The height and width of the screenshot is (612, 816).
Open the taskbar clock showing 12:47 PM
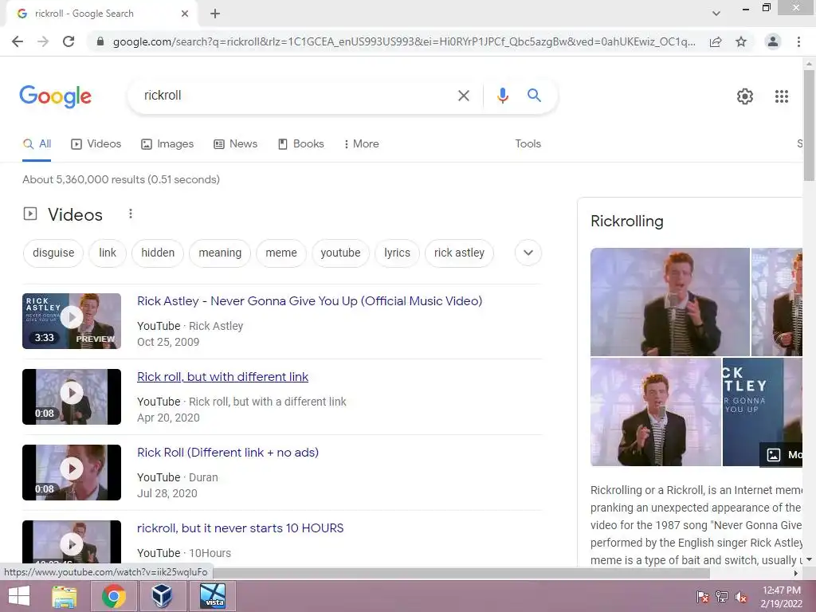pyautogui.click(x=781, y=597)
